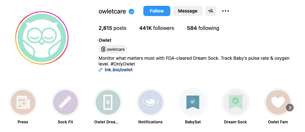This screenshot has width=305, height=132.
Task: Message the owletcare account
Action: click(188, 11)
